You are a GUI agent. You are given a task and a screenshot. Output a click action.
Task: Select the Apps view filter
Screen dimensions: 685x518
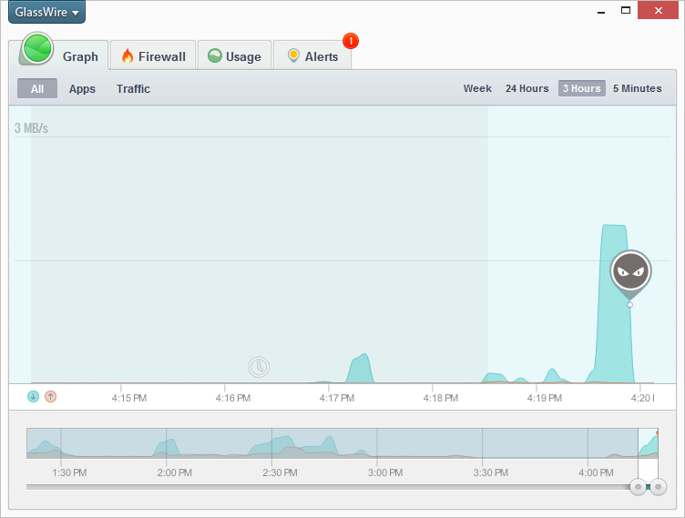82,88
